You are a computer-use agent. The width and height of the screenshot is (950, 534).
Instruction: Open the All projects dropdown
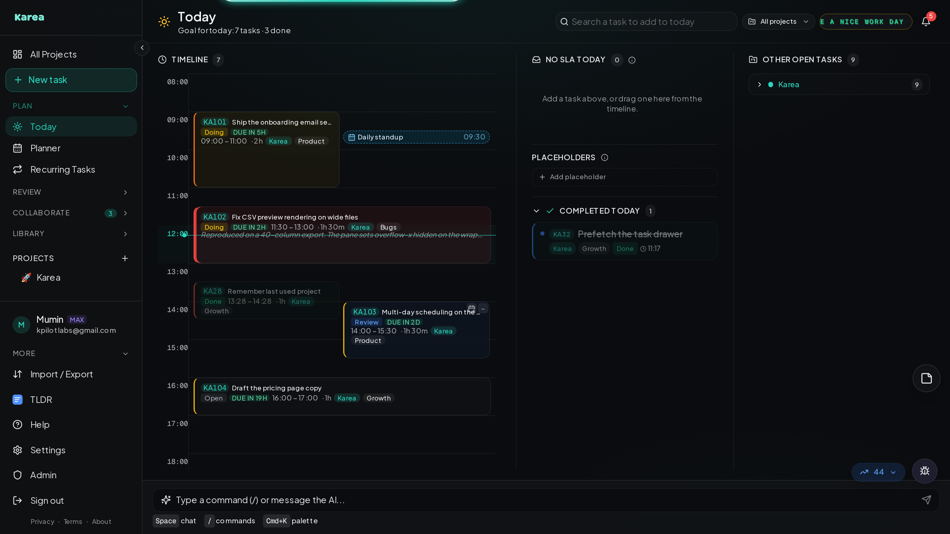[x=778, y=22]
